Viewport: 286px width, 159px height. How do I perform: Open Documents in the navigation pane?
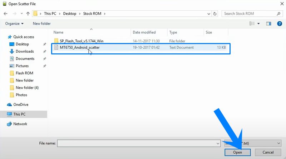[25, 59]
